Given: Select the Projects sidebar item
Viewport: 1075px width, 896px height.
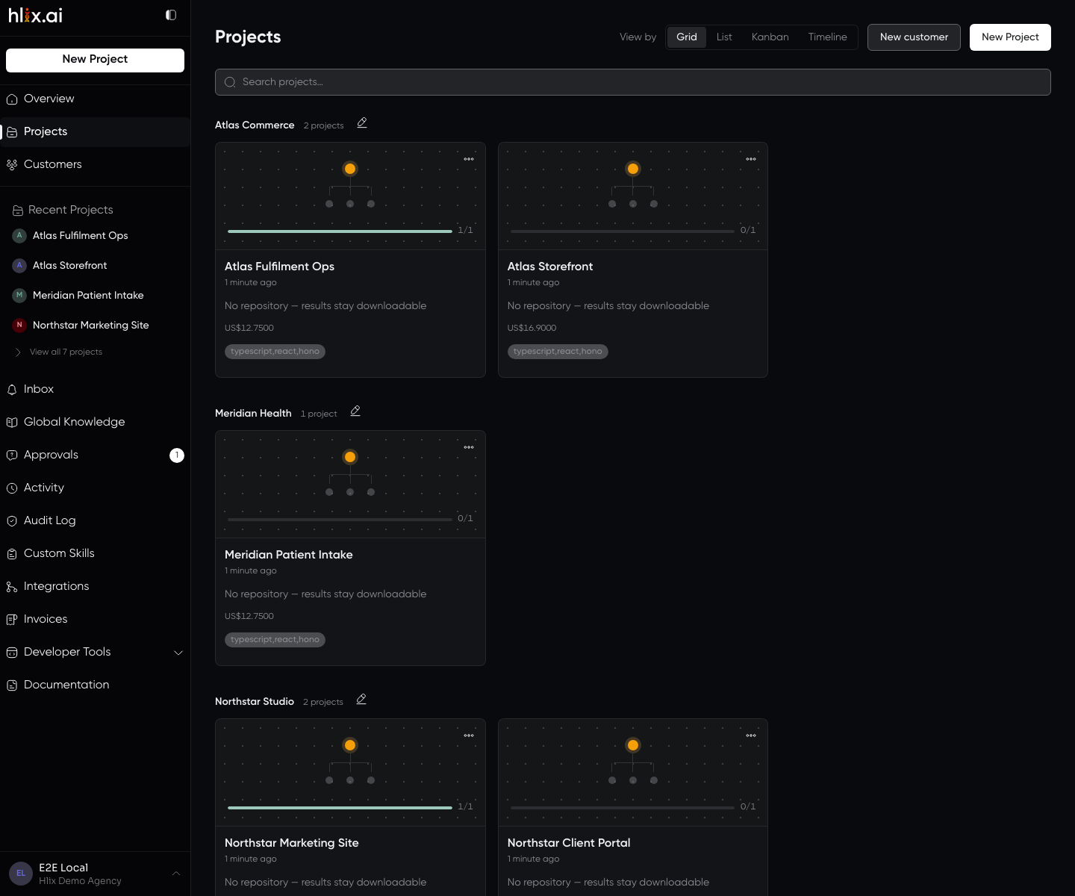Looking at the screenshot, I should (95, 131).
